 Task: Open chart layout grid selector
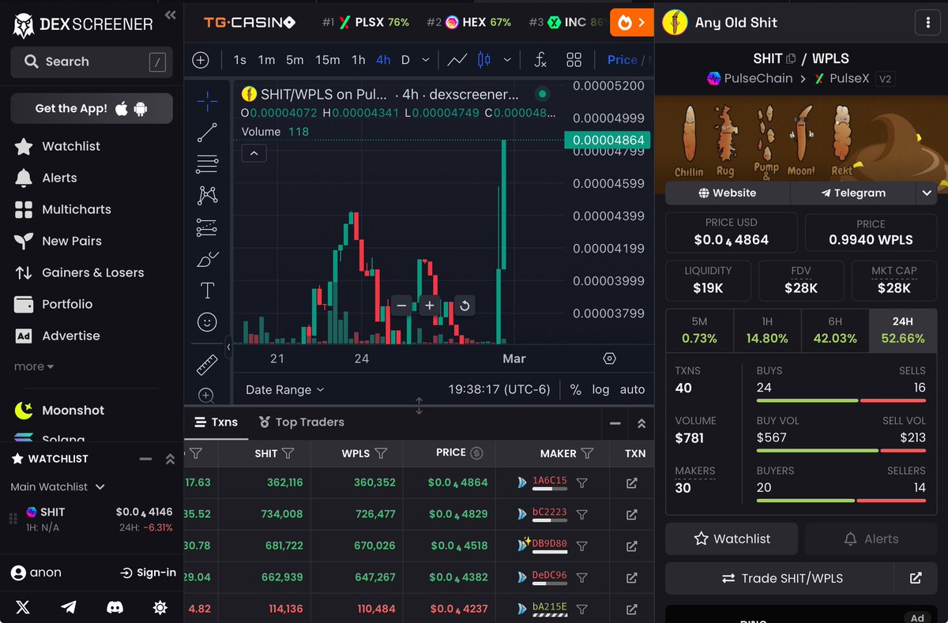[574, 60]
